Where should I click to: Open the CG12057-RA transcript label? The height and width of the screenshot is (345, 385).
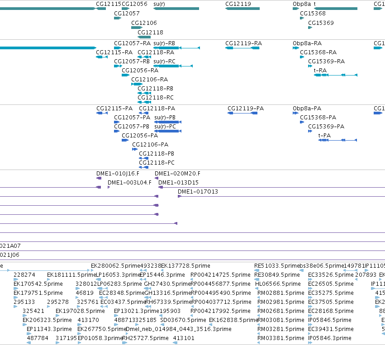133,43
